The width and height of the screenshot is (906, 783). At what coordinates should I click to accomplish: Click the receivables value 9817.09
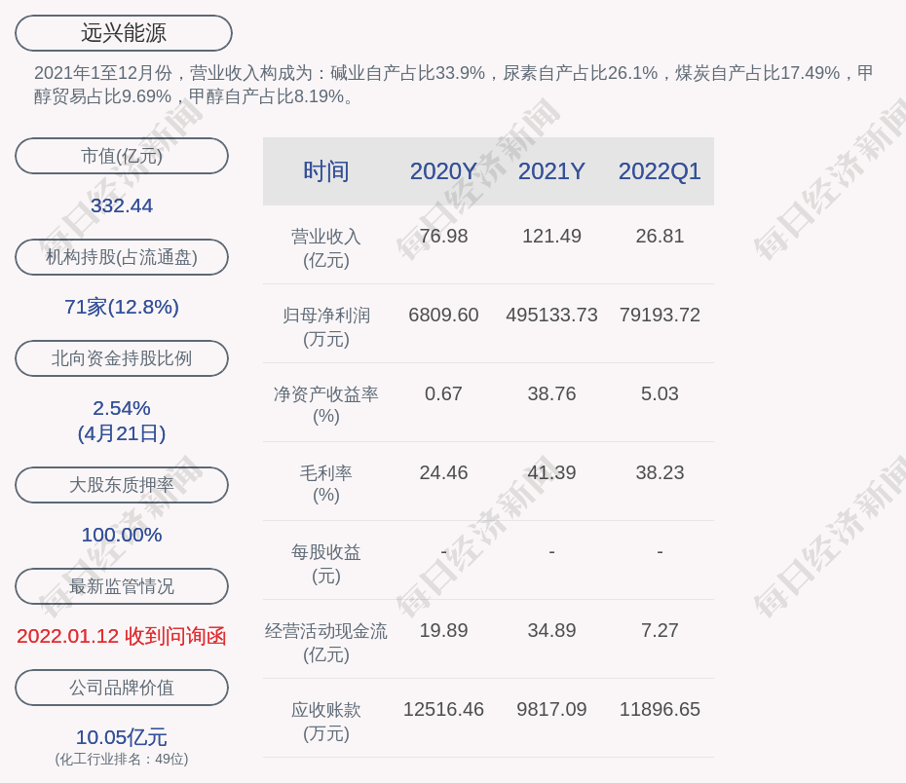click(551, 709)
